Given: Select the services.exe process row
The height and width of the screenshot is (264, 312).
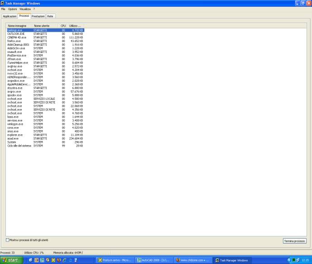Looking at the screenshot, I should (x=45, y=120).
